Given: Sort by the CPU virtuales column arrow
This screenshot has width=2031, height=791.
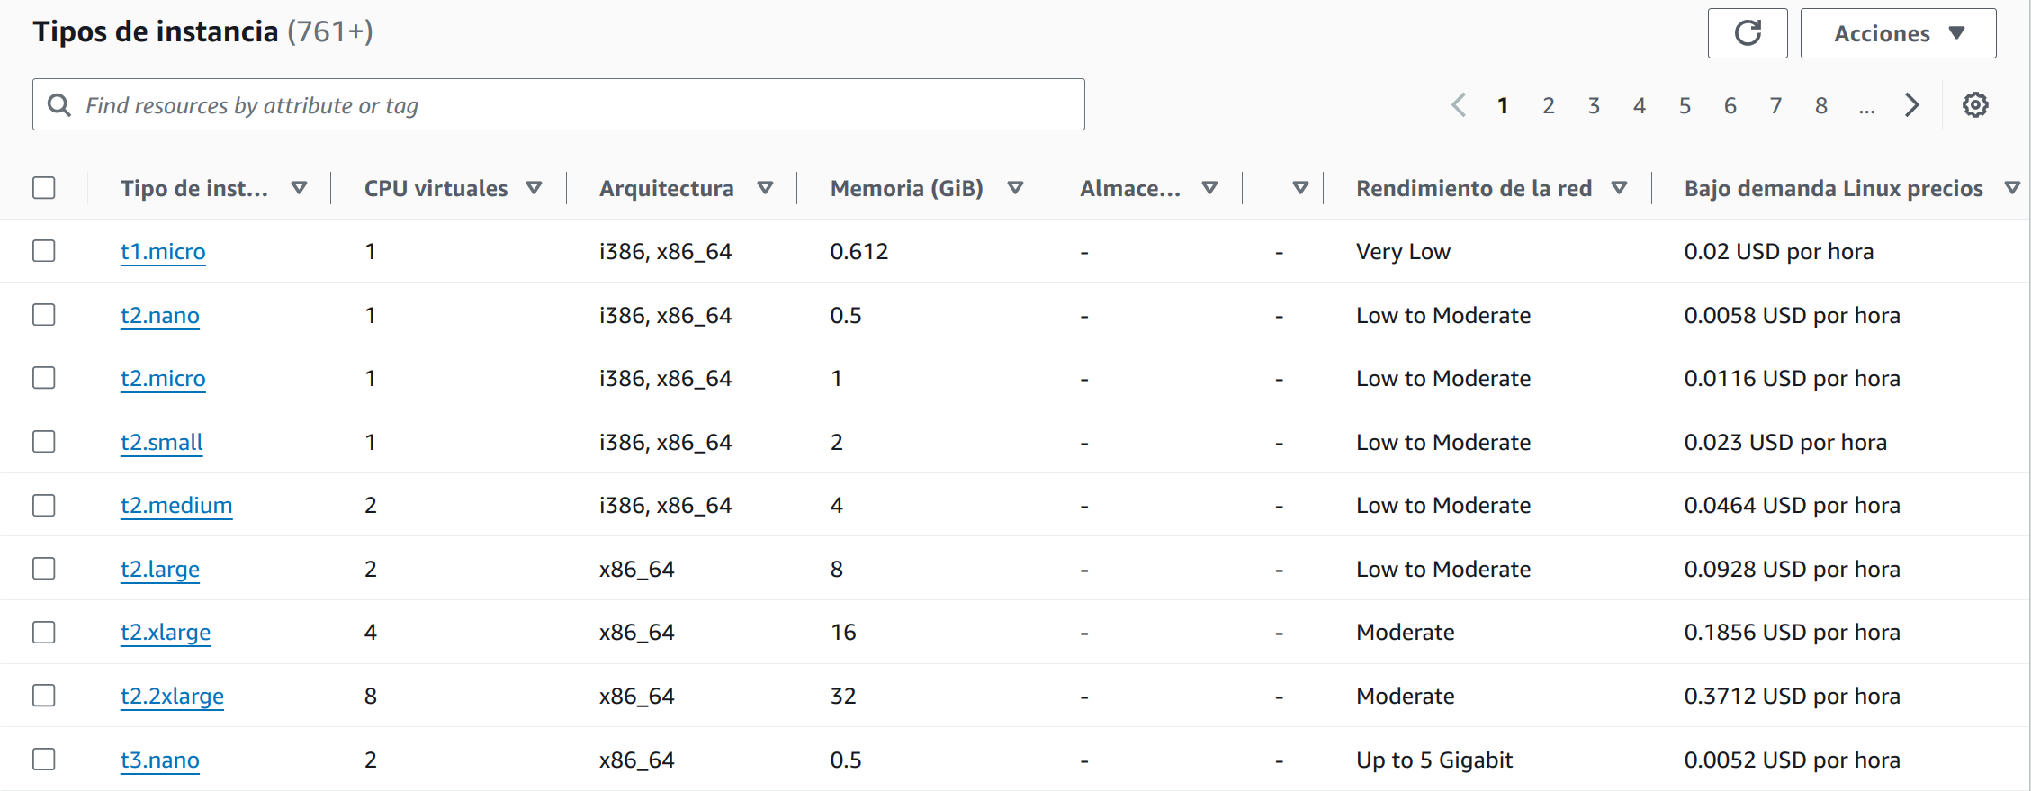Looking at the screenshot, I should (x=534, y=188).
